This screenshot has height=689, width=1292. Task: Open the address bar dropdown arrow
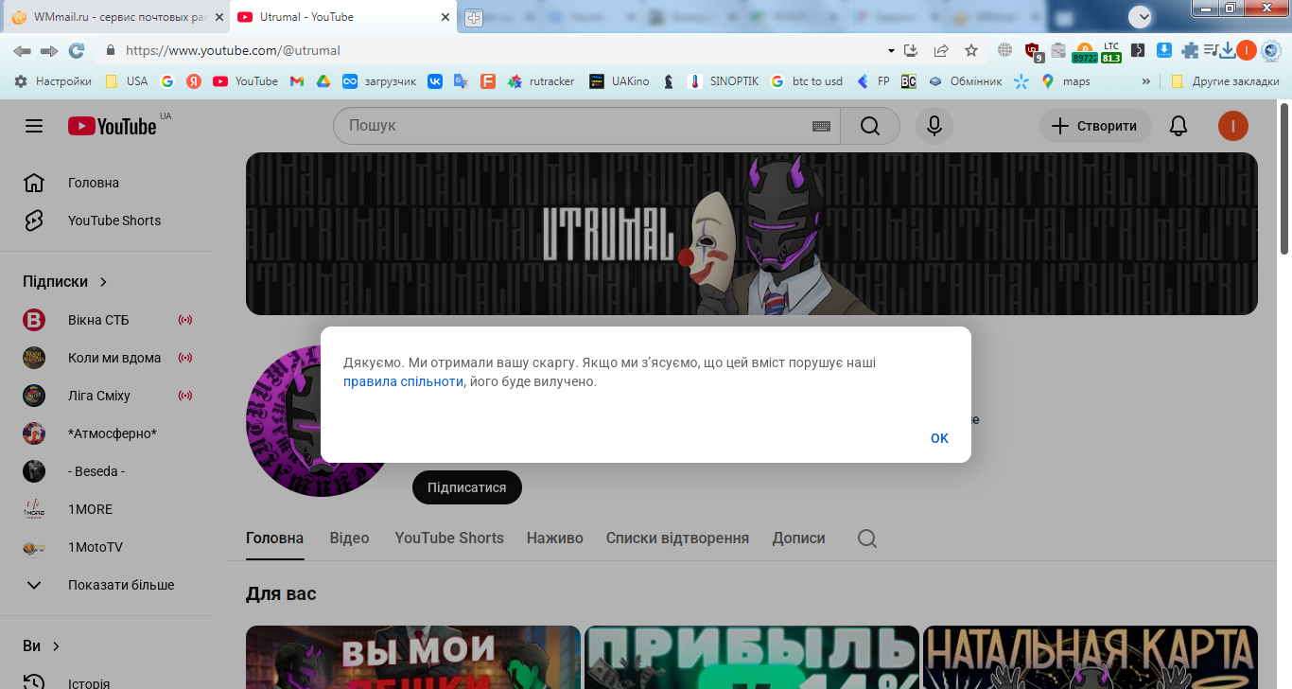(891, 50)
